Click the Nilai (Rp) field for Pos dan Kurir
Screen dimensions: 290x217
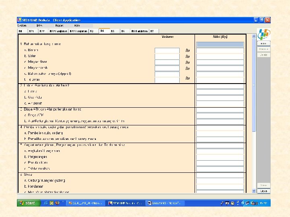[x=220, y=163]
